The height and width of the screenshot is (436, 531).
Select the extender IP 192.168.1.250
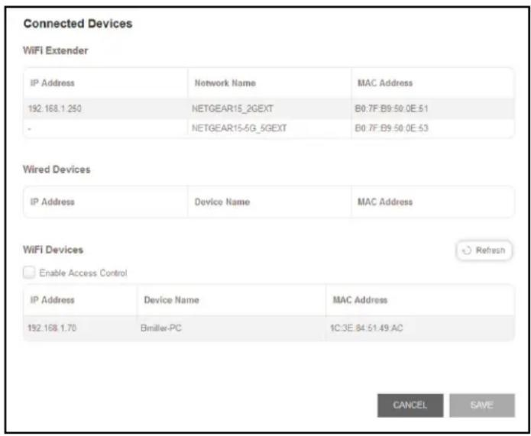pos(55,109)
